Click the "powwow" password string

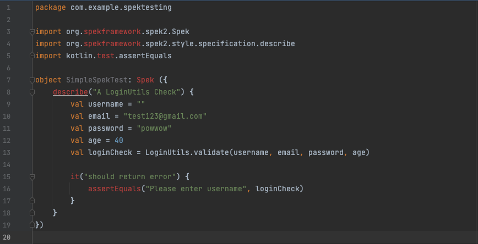click(x=154, y=129)
